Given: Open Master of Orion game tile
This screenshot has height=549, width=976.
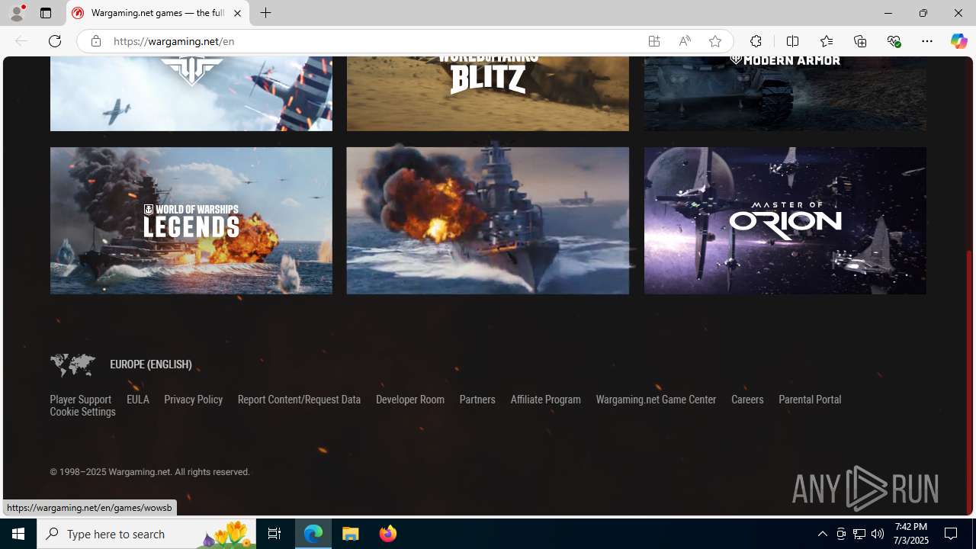Looking at the screenshot, I should 785,220.
